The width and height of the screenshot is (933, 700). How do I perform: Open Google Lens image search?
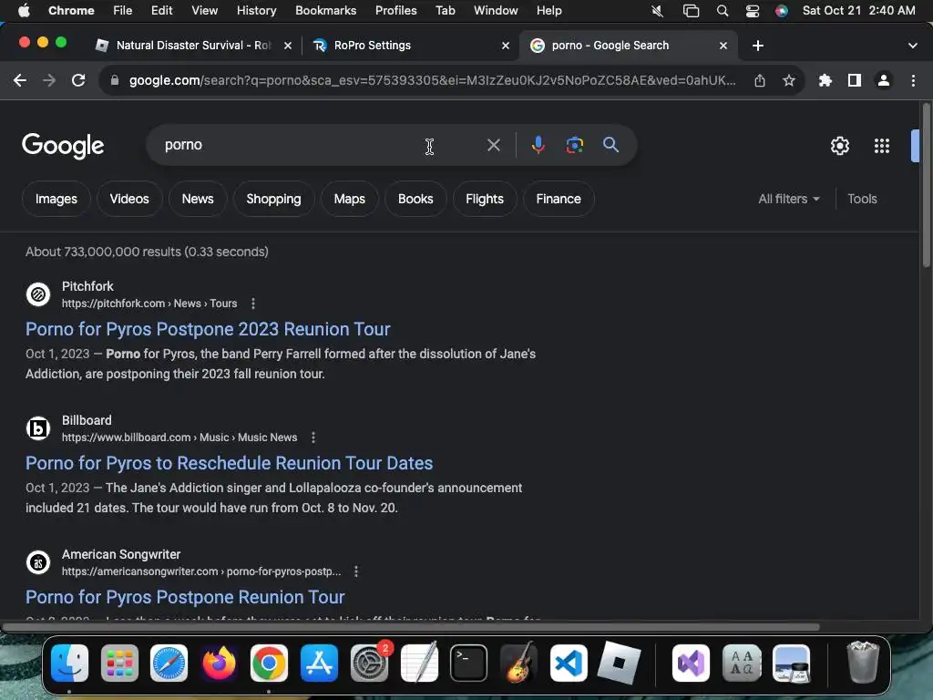(x=574, y=145)
